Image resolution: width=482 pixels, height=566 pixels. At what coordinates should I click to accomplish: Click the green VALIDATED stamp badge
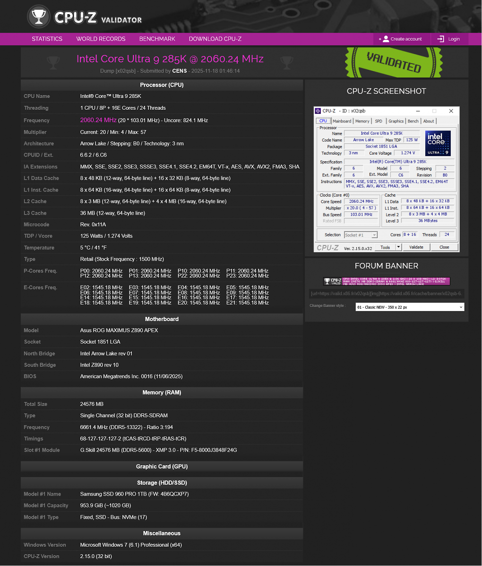394,62
